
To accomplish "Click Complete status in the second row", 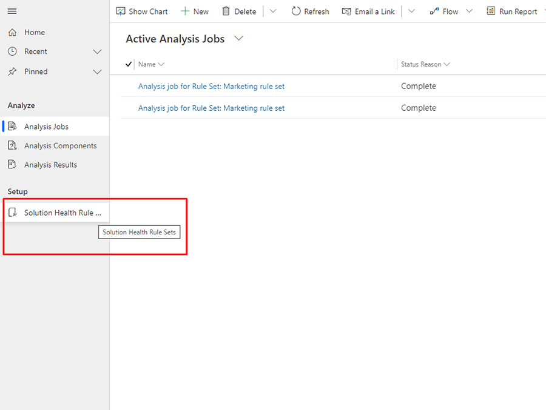I will click(x=418, y=108).
